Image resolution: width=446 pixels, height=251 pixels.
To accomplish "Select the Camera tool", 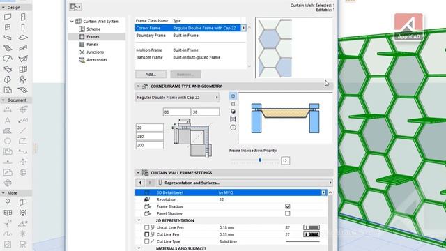I will click(x=23, y=244).
